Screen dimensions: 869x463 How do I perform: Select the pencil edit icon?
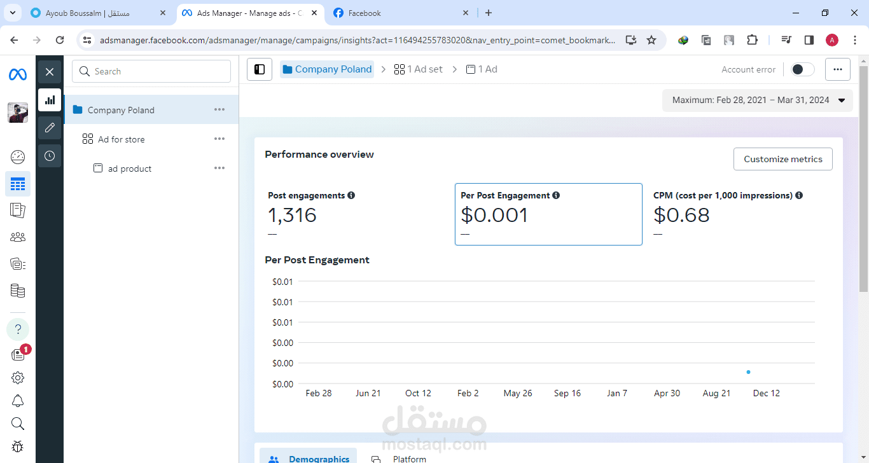pyautogui.click(x=50, y=128)
